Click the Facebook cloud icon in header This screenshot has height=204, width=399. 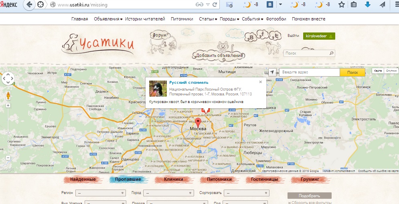[x=263, y=33]
